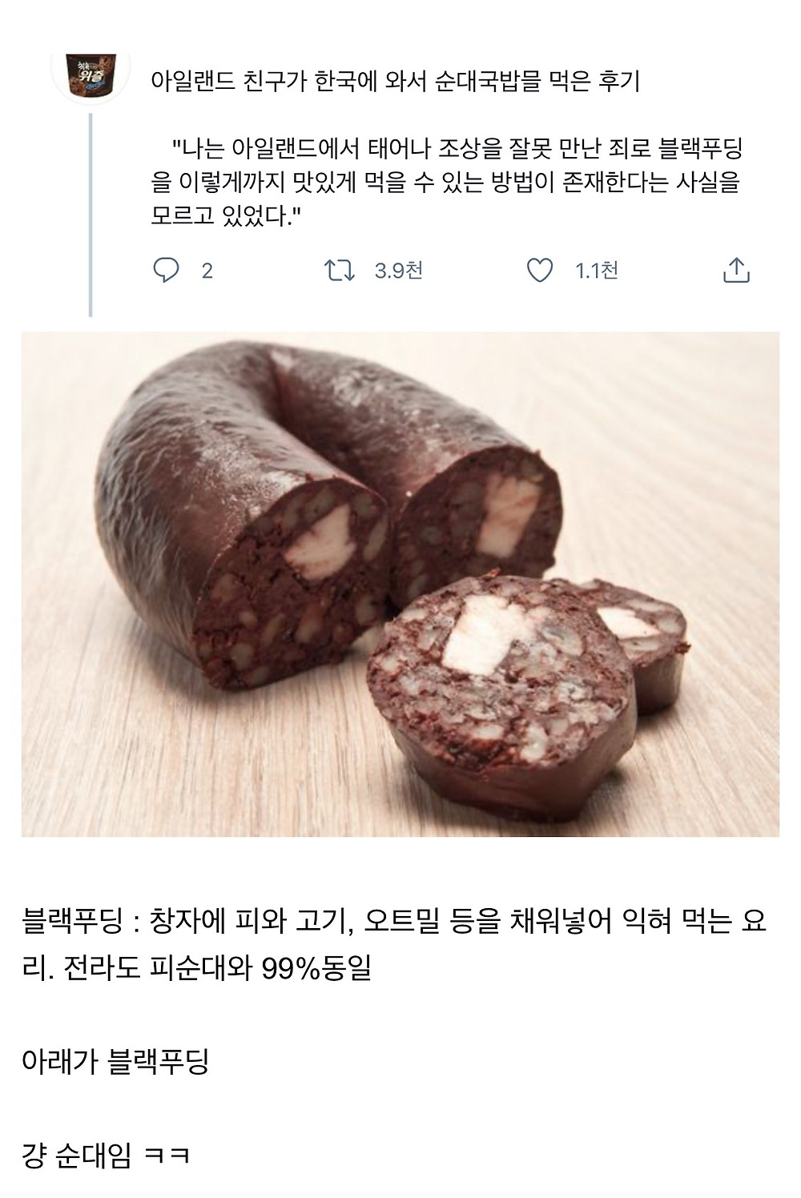Open the tweet title about 순대국밥 후기
The width and height of the screenshot is (801, 1198).
point(395,82)
